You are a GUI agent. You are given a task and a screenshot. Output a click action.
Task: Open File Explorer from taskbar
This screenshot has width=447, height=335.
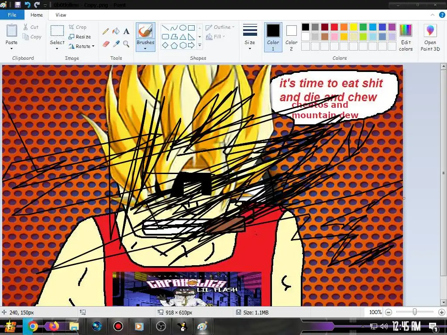pos(73,326)
